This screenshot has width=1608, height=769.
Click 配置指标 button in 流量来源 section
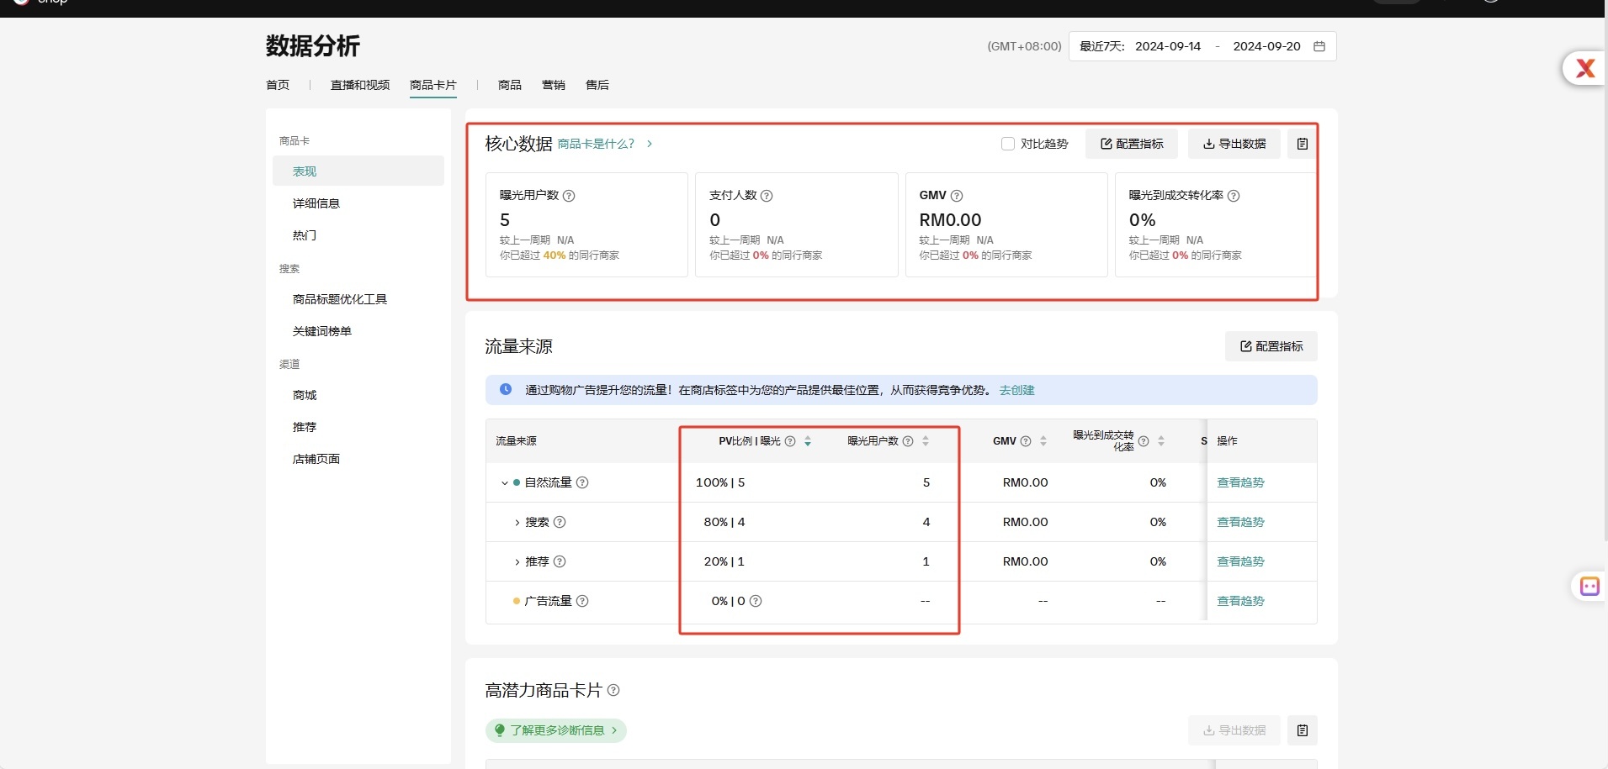pos(1271,346)
